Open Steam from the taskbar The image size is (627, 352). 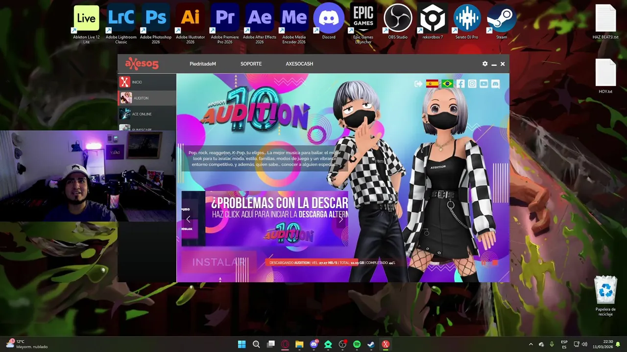click(371, 345)
